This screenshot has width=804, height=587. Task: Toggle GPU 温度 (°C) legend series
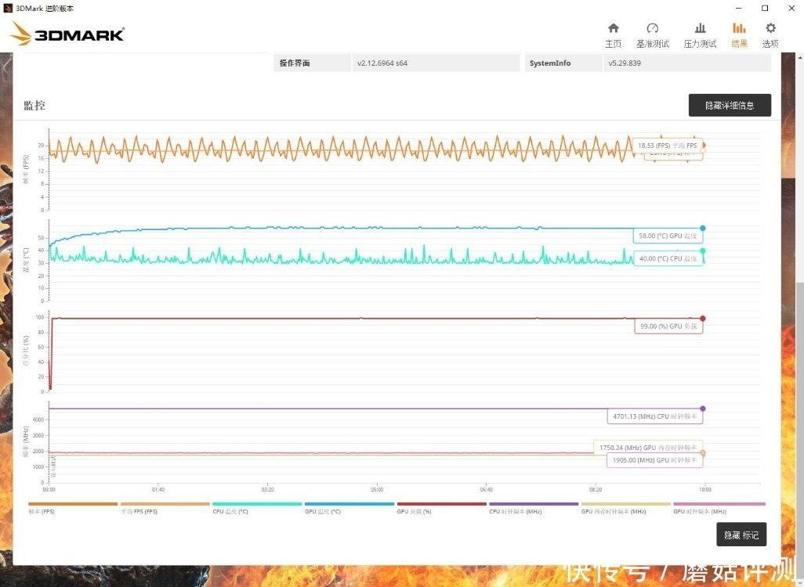(323, 510)
